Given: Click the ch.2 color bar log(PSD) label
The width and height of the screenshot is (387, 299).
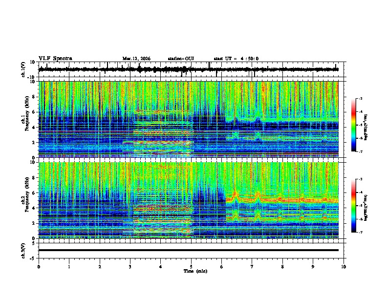Looking at the screenshot, I should point(366,208).
